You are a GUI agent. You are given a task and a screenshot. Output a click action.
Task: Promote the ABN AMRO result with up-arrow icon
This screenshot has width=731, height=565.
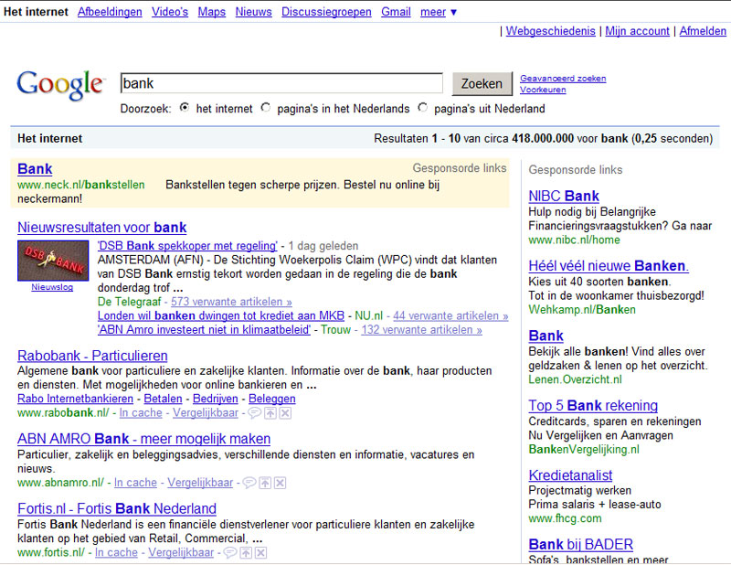click(x=264, y=483)
